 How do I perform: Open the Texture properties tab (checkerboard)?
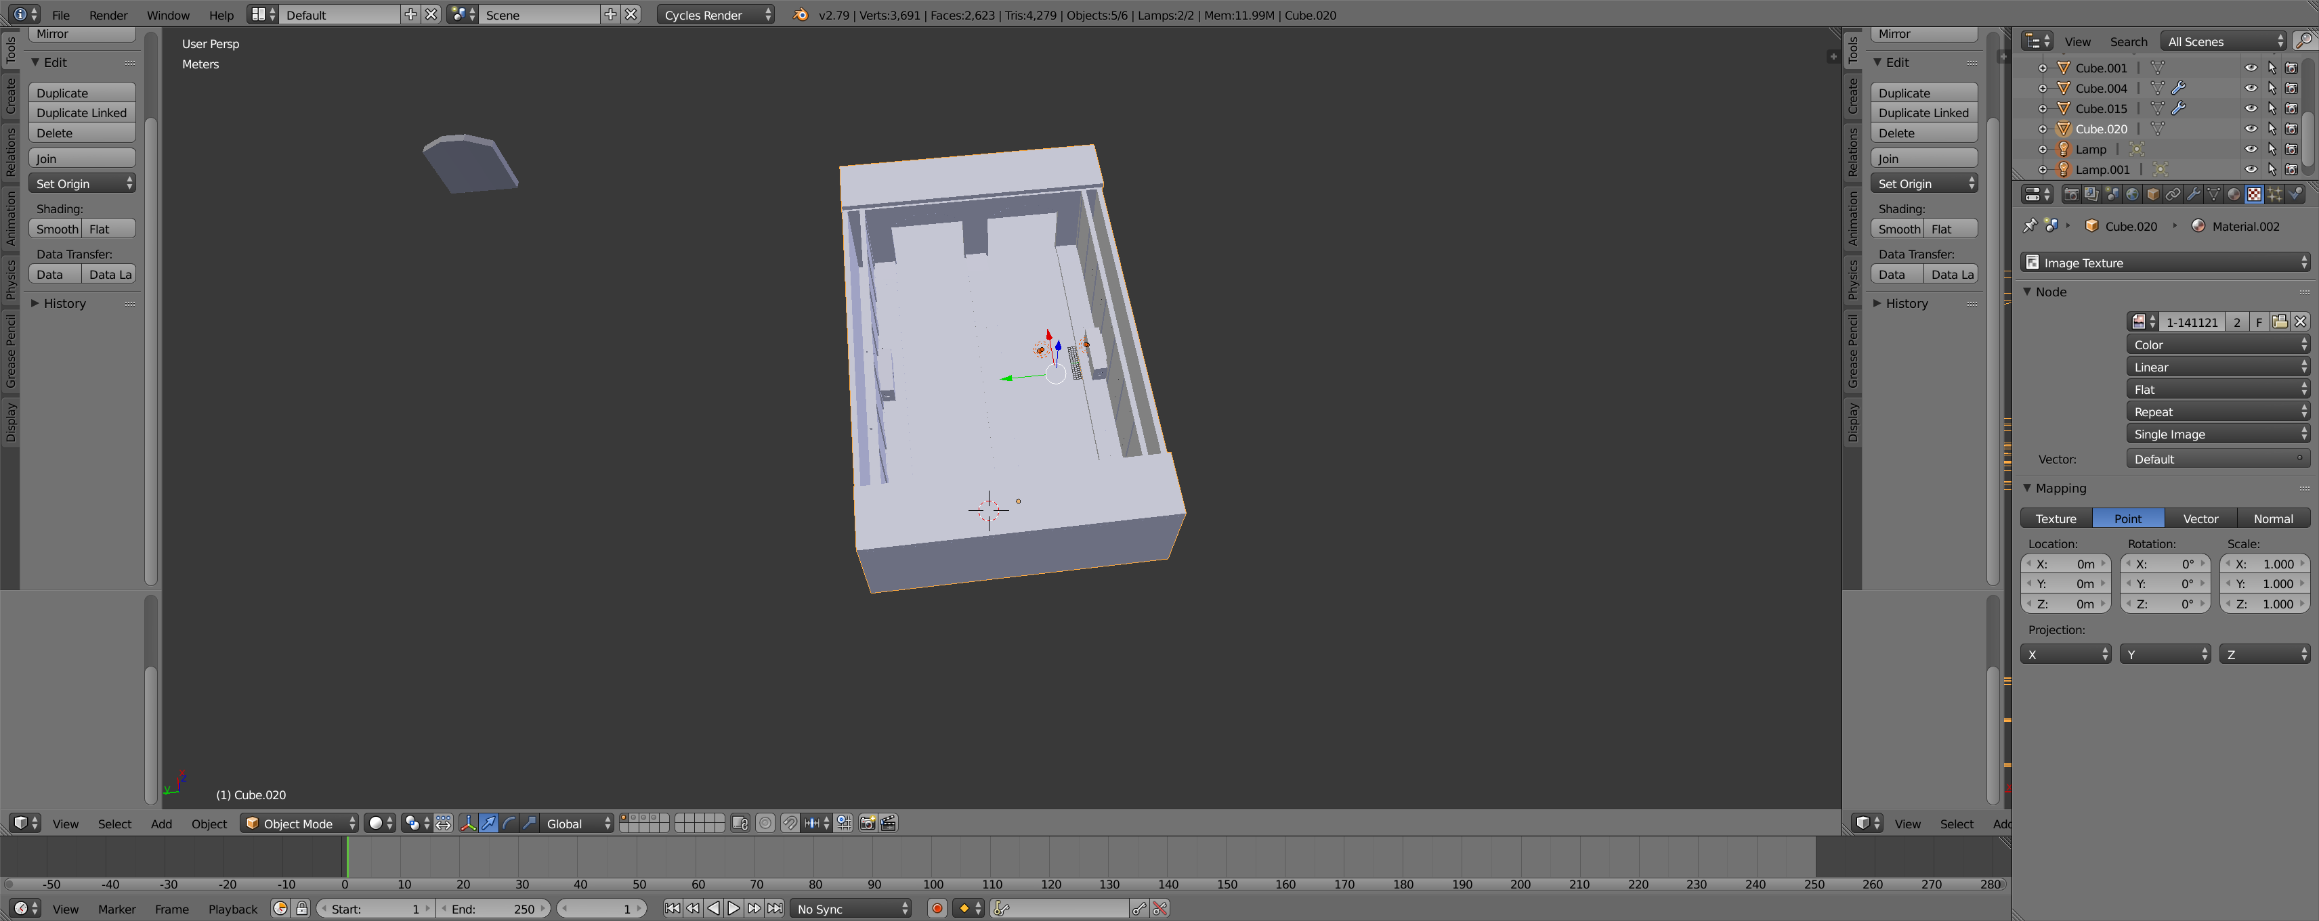[x=2254, y=194]
